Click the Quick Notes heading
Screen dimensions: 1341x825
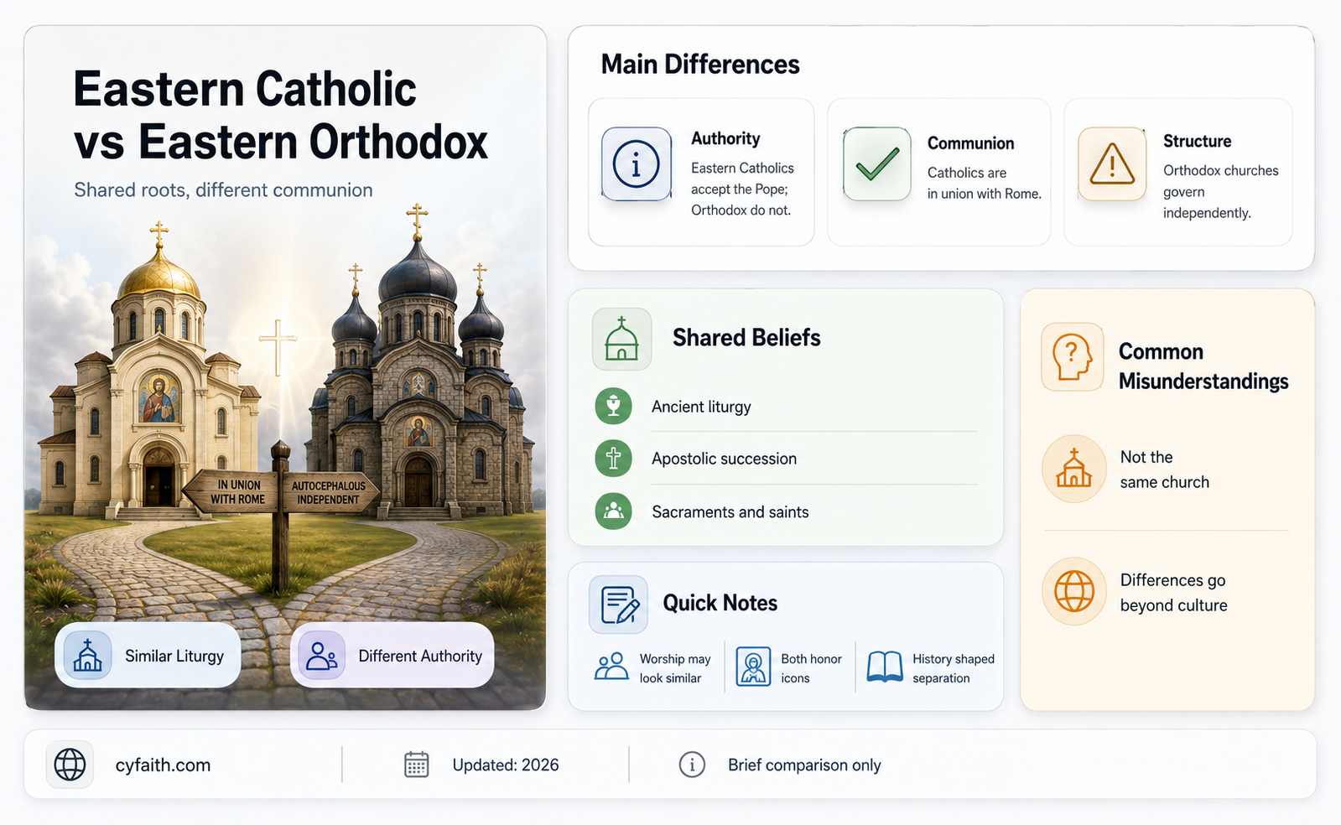point(720,603)
